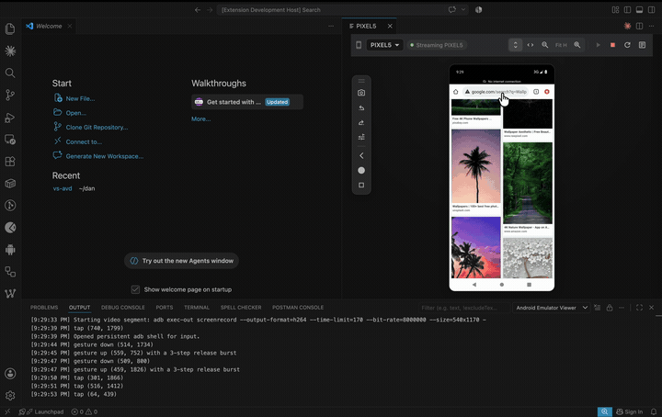Open emulator settings sliders icon

tap(361, 137)
